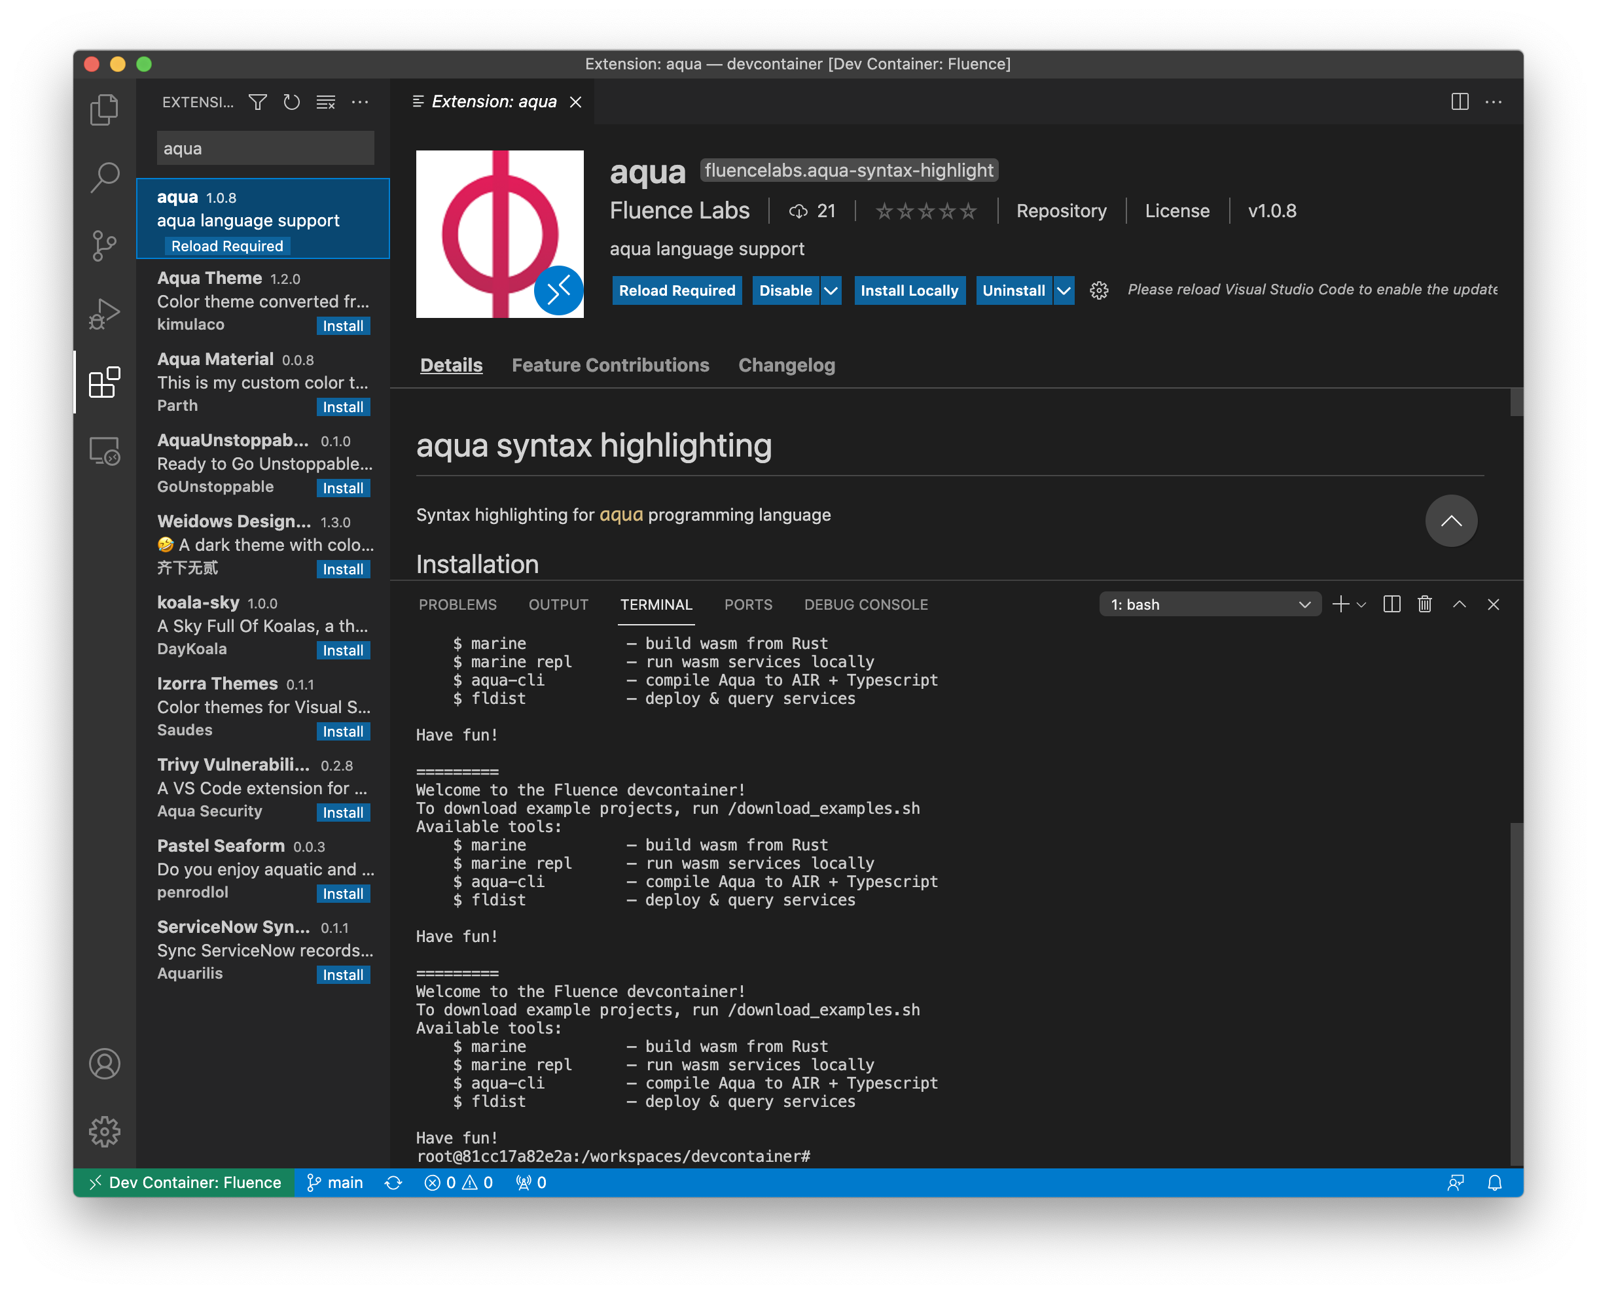The width and height of the screenshot is (1597, 1294).
Task: Open the Repository link for aqua
Action: [1061, 211]
